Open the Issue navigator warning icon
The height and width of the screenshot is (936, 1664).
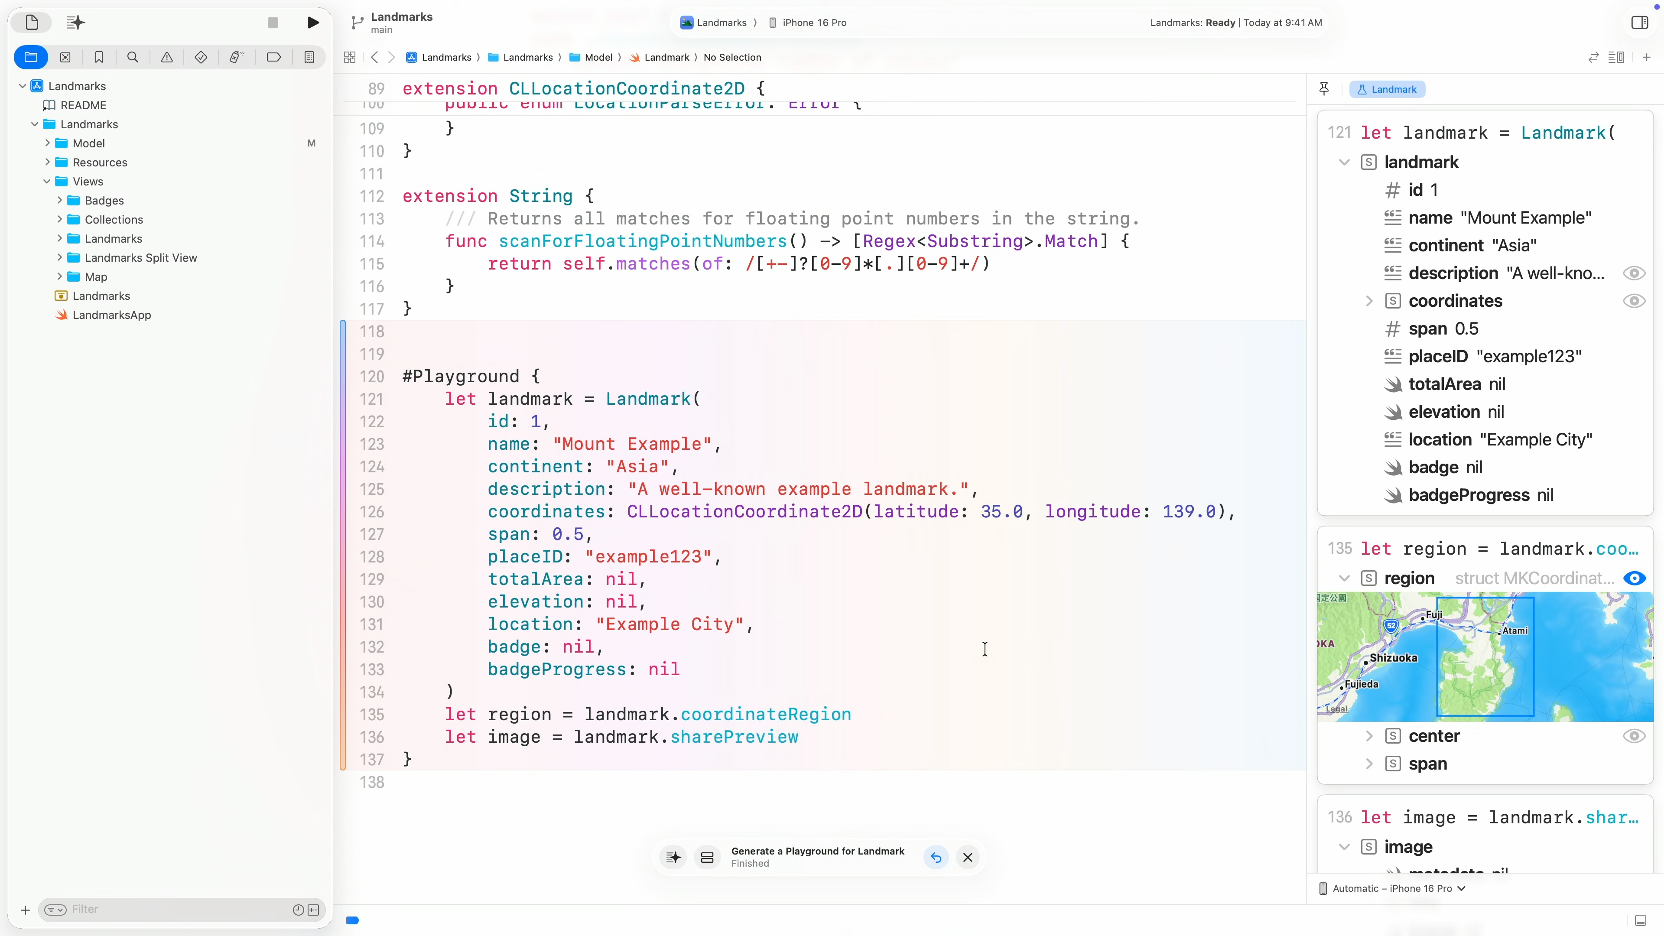point(167,57)
